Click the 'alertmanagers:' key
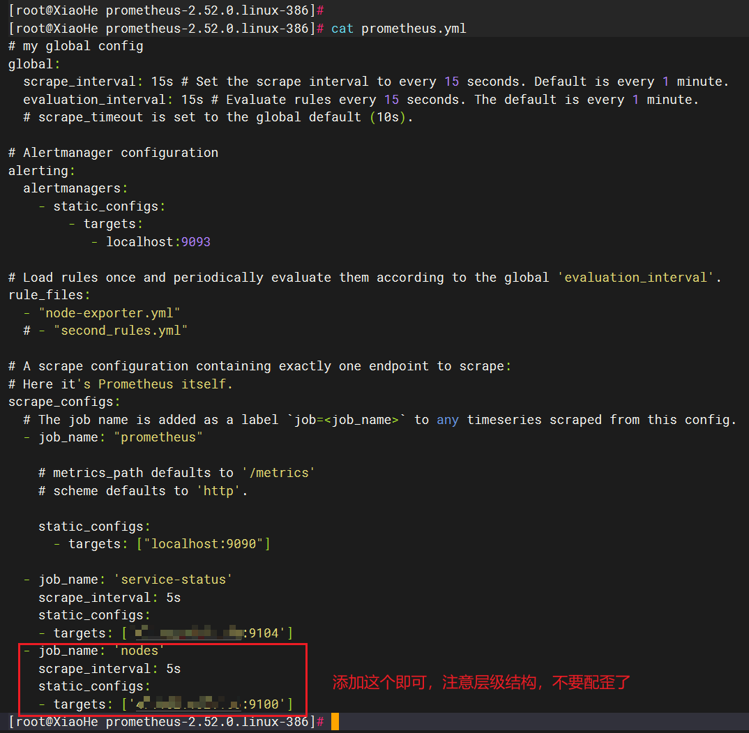 [x=75, y=188]
